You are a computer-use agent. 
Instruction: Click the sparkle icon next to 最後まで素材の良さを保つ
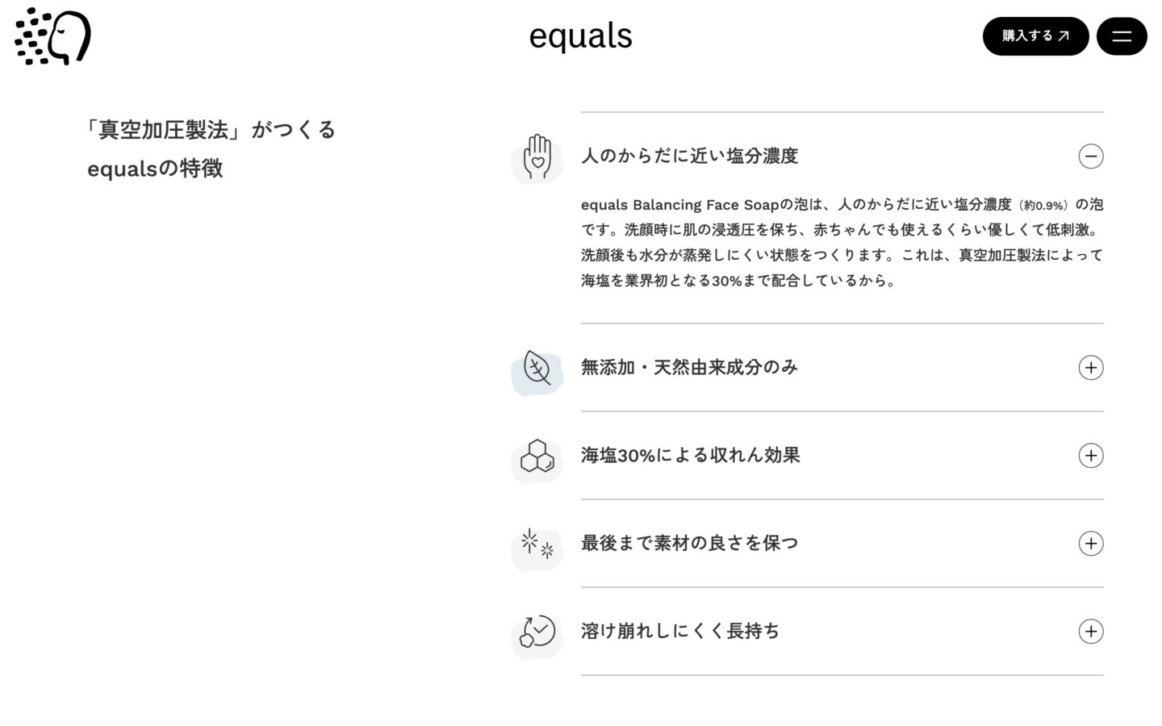tap(537, 544)
